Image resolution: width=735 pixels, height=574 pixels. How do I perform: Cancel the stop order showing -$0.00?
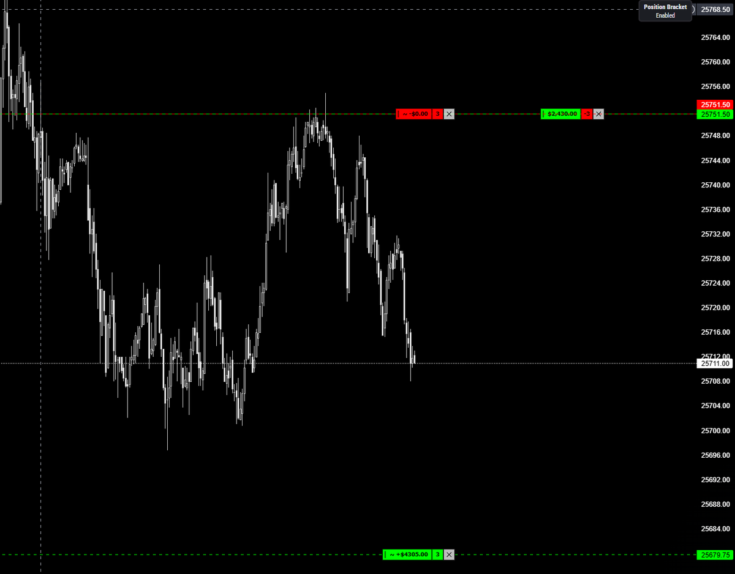(449, 114)
